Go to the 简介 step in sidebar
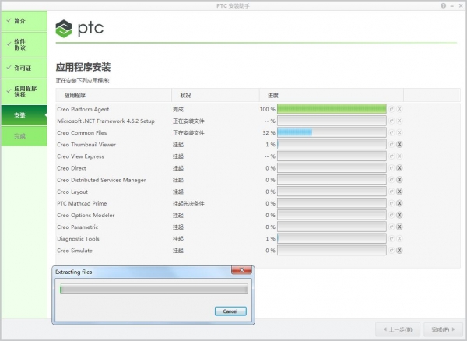 (x=24, y=21)
